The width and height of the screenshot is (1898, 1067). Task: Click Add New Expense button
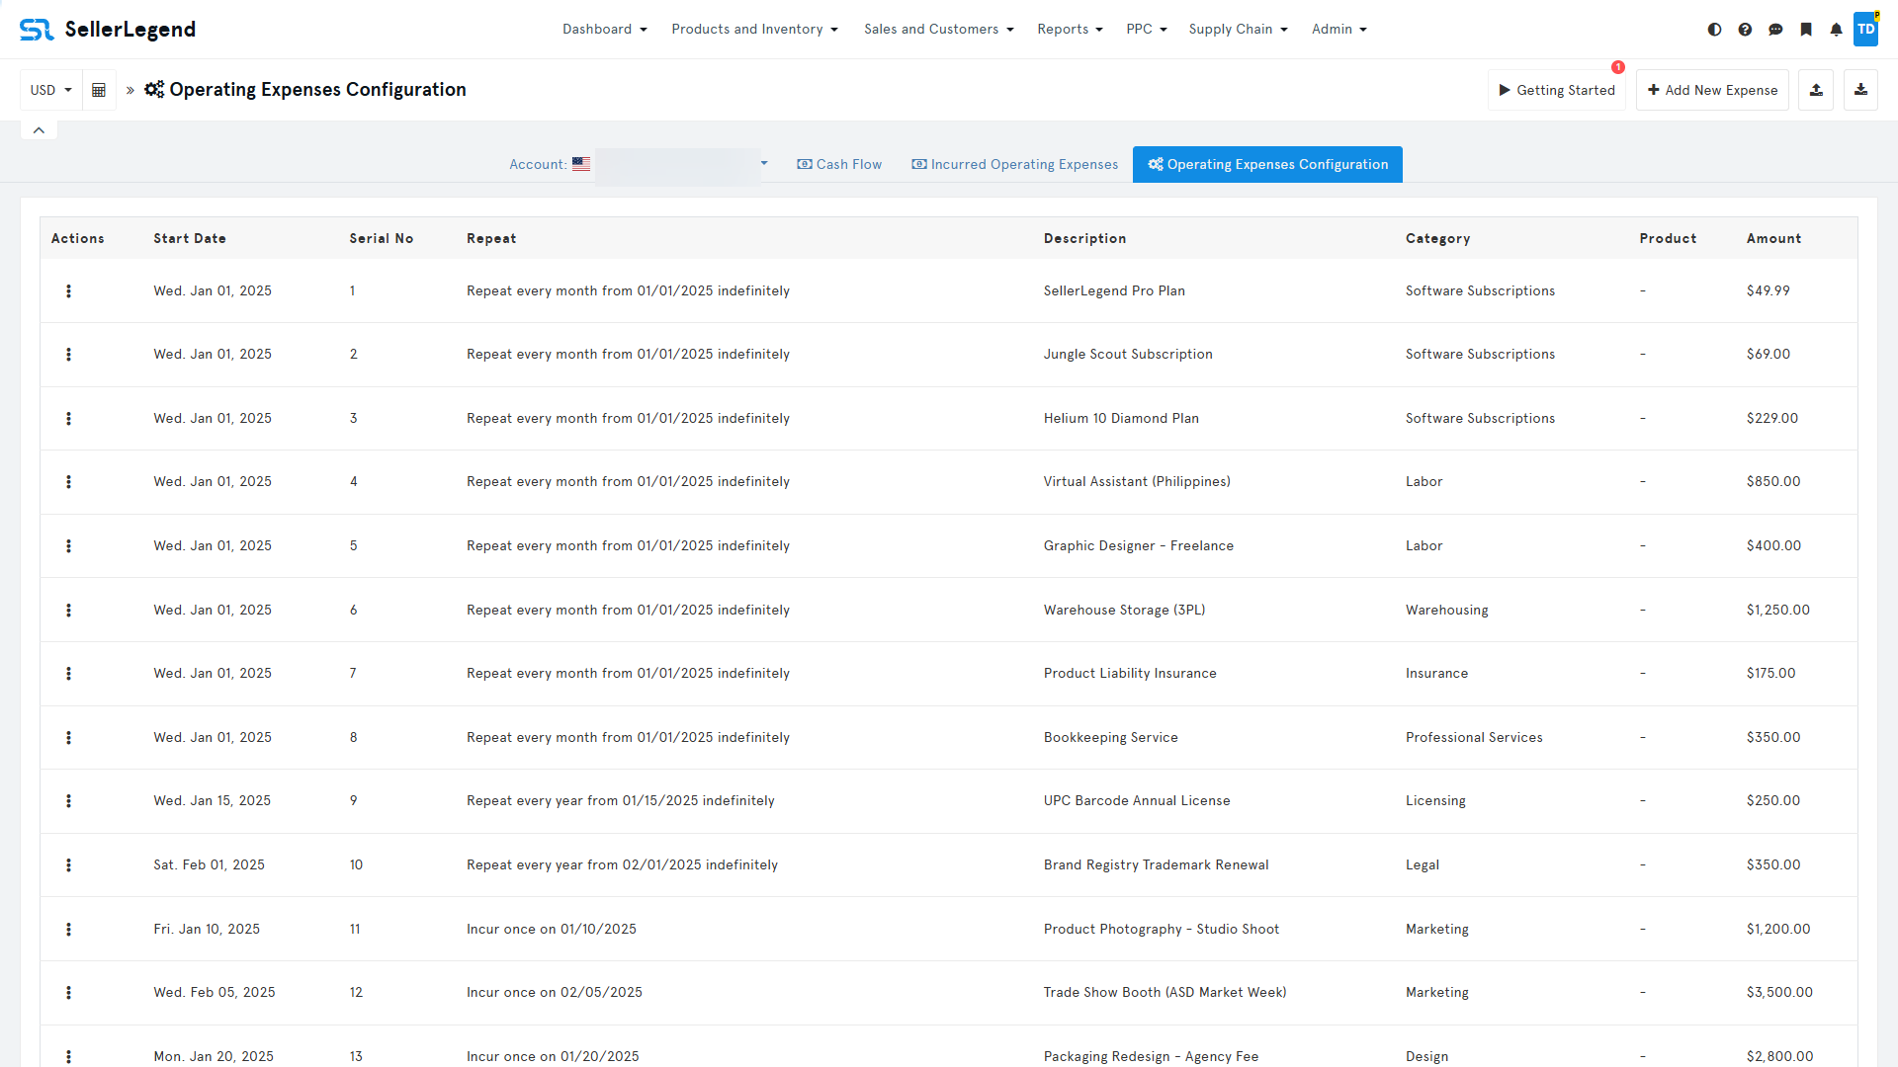click(x=1712, y=90)
